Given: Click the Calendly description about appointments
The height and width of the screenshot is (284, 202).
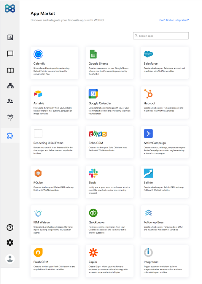Looking at the screenshot, I should [51, 71].
